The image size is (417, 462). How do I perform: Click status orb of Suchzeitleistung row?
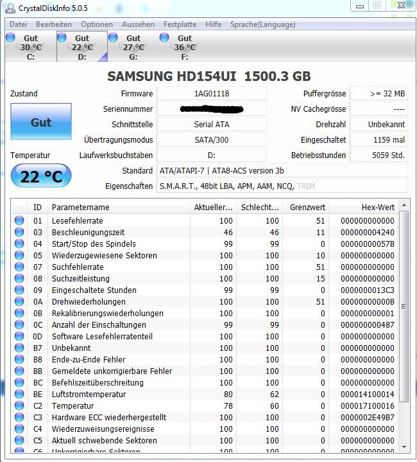[19, 278]
